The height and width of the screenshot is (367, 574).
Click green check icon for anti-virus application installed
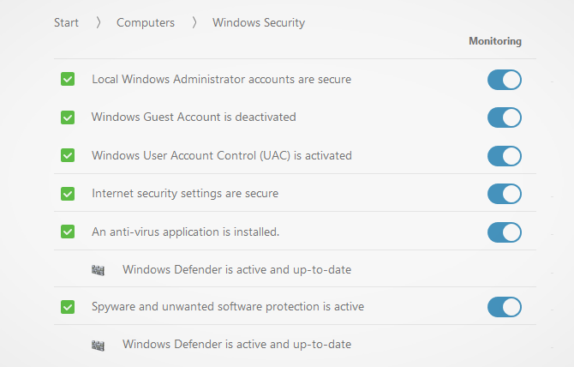click(x=68, y=232)
